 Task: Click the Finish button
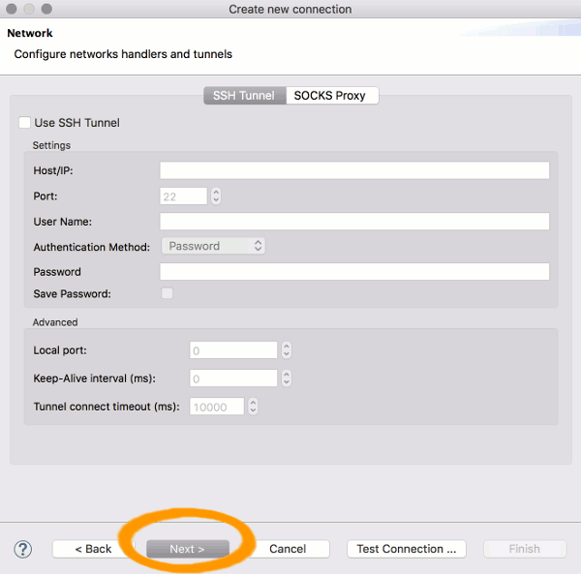[525, 549]
